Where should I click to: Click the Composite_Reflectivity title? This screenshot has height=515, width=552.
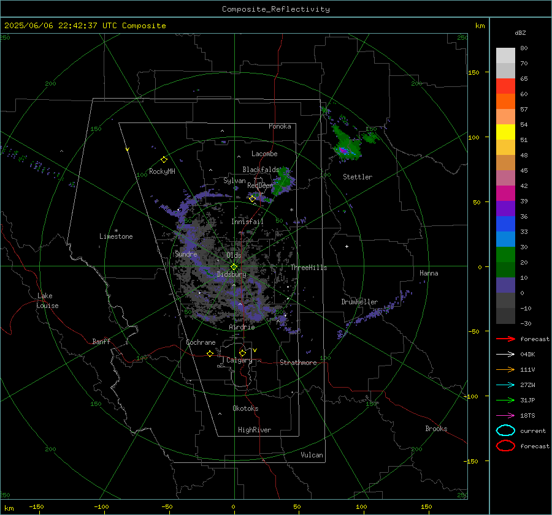(x=276, y=9)
